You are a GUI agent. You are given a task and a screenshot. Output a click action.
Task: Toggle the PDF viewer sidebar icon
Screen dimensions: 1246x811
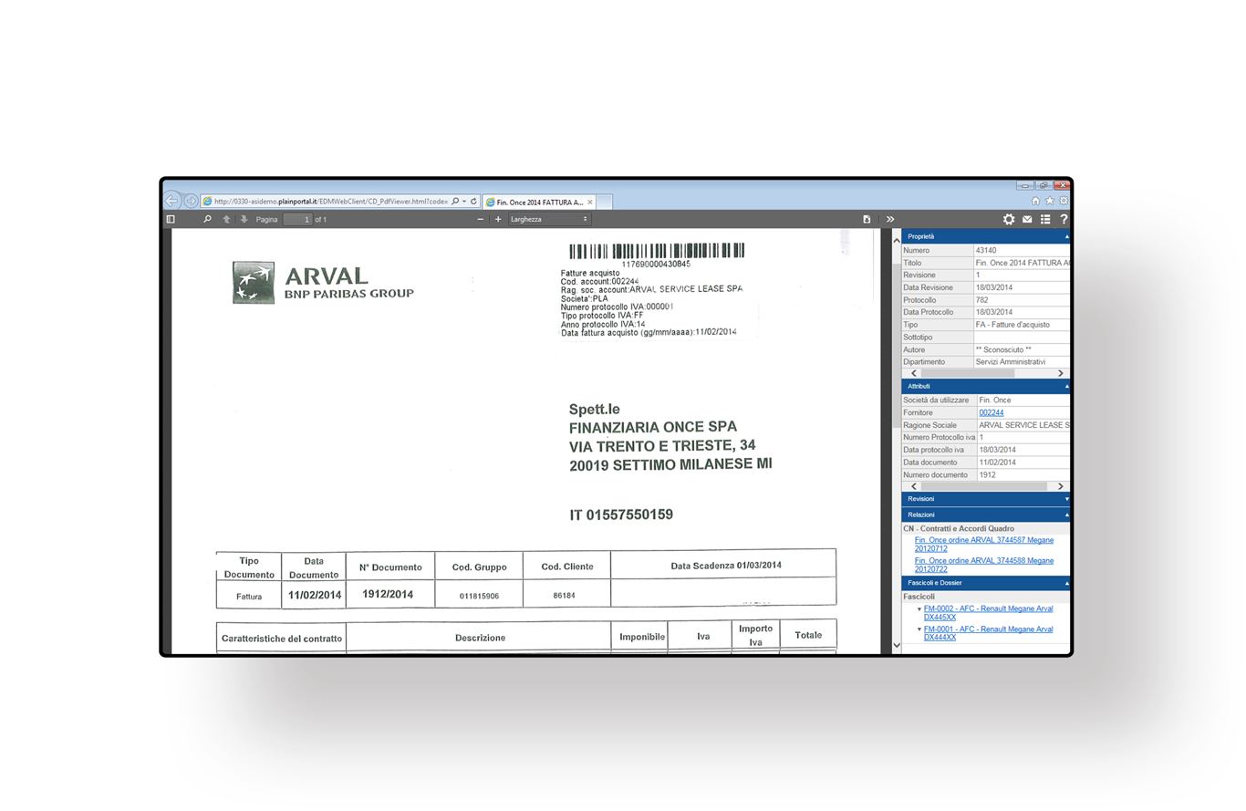[x=171, y=220]
